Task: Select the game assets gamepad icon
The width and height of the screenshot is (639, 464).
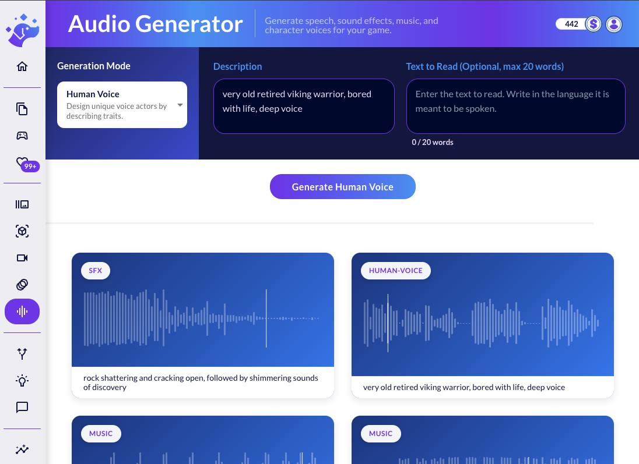Action: tap(22, 135)
